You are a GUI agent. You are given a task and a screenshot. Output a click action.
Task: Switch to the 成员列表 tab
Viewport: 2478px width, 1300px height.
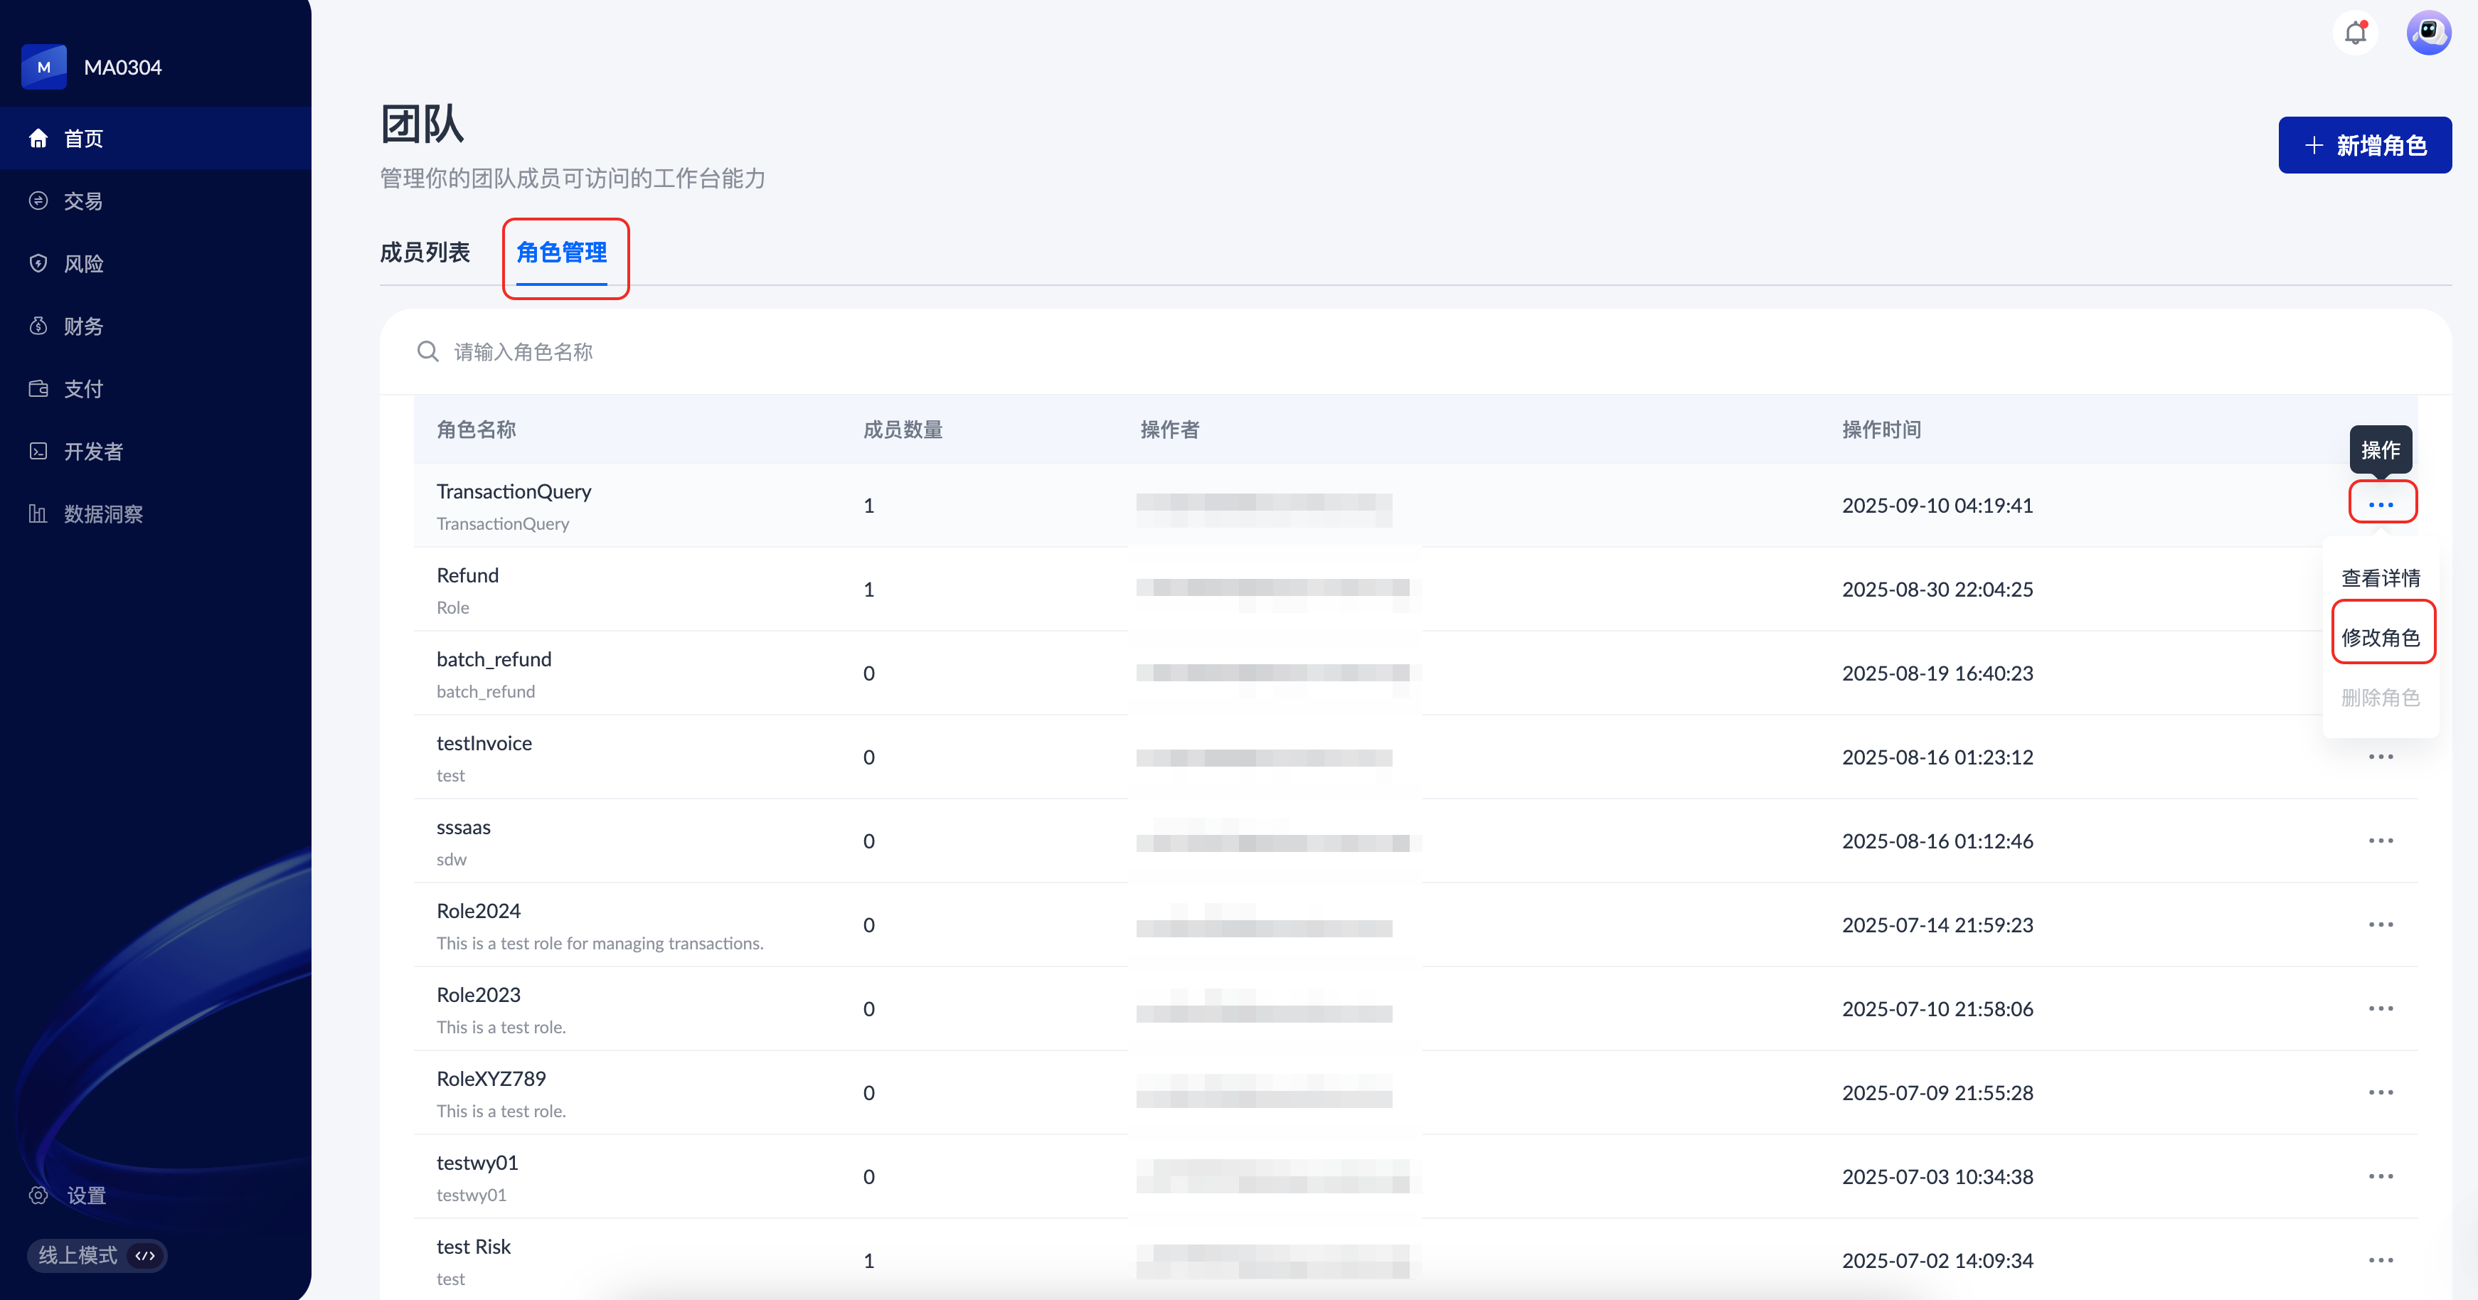pos(424,252)
